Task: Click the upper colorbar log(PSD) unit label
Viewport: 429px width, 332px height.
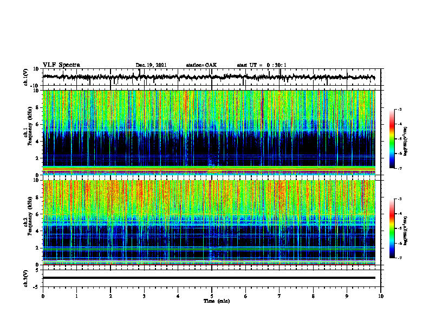Action: coord(406,141)
